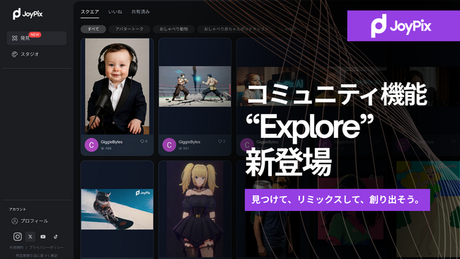460x259 pixels.
Task: Open the snowboarding cat thumbnail
Action: 117,209
